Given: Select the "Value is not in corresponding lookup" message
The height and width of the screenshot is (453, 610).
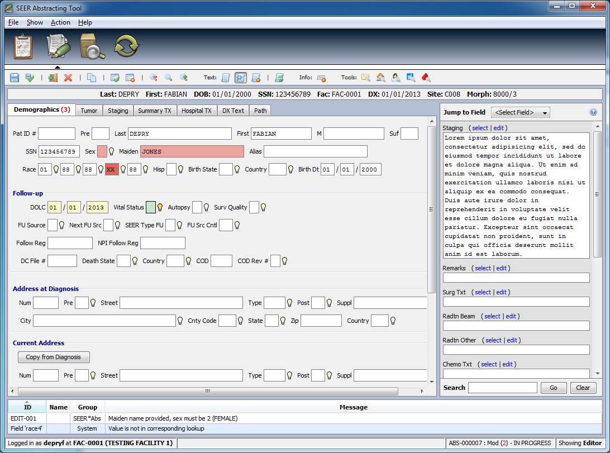Looking at the screenshot, I should (156, 428).
